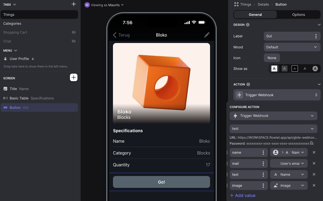
Task: Click the Design info icon
Action: [x=248, y=25]
